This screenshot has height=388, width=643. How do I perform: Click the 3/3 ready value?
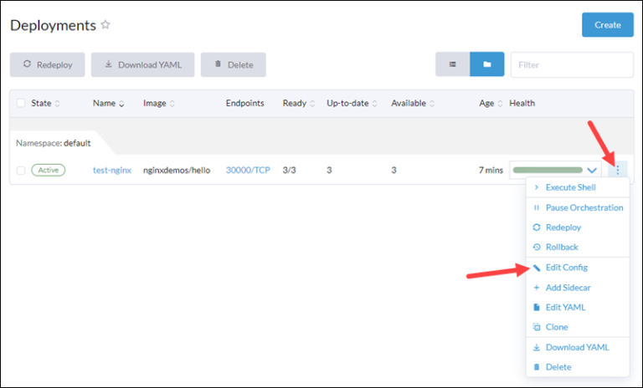point(289,170)
